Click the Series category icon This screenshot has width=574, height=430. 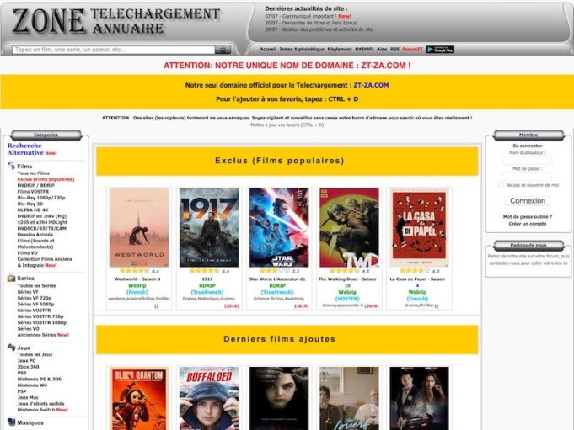click(x=11, y=278)
